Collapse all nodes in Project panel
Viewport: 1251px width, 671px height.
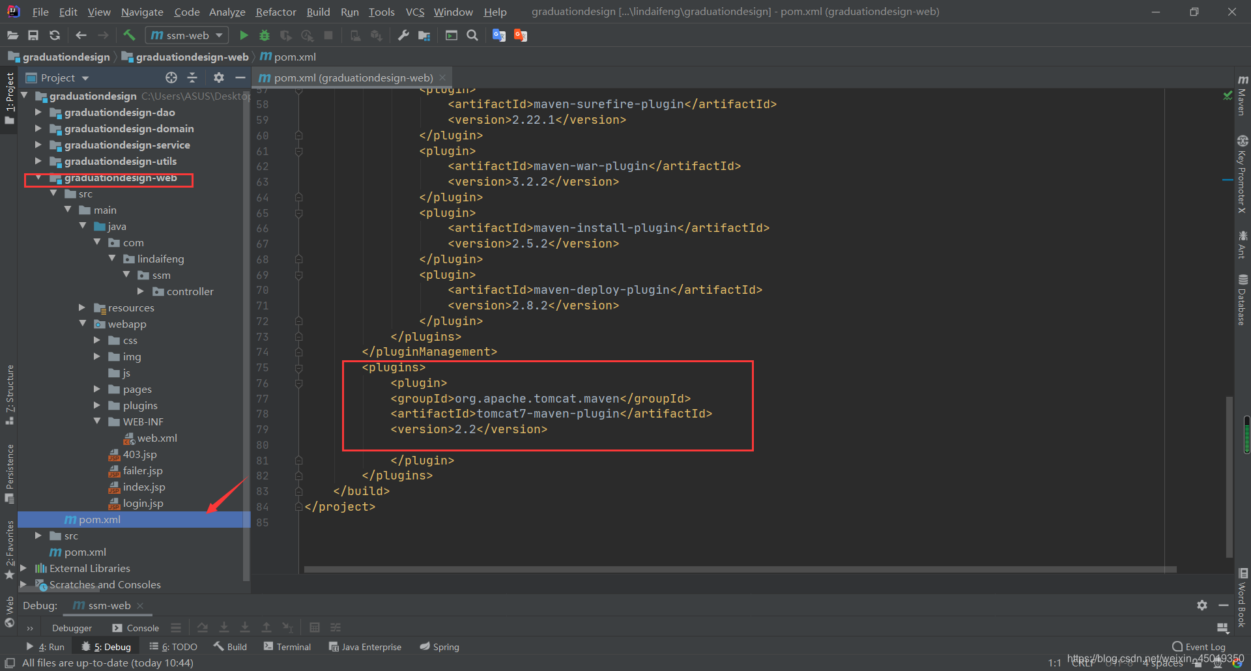click(192, 78)
